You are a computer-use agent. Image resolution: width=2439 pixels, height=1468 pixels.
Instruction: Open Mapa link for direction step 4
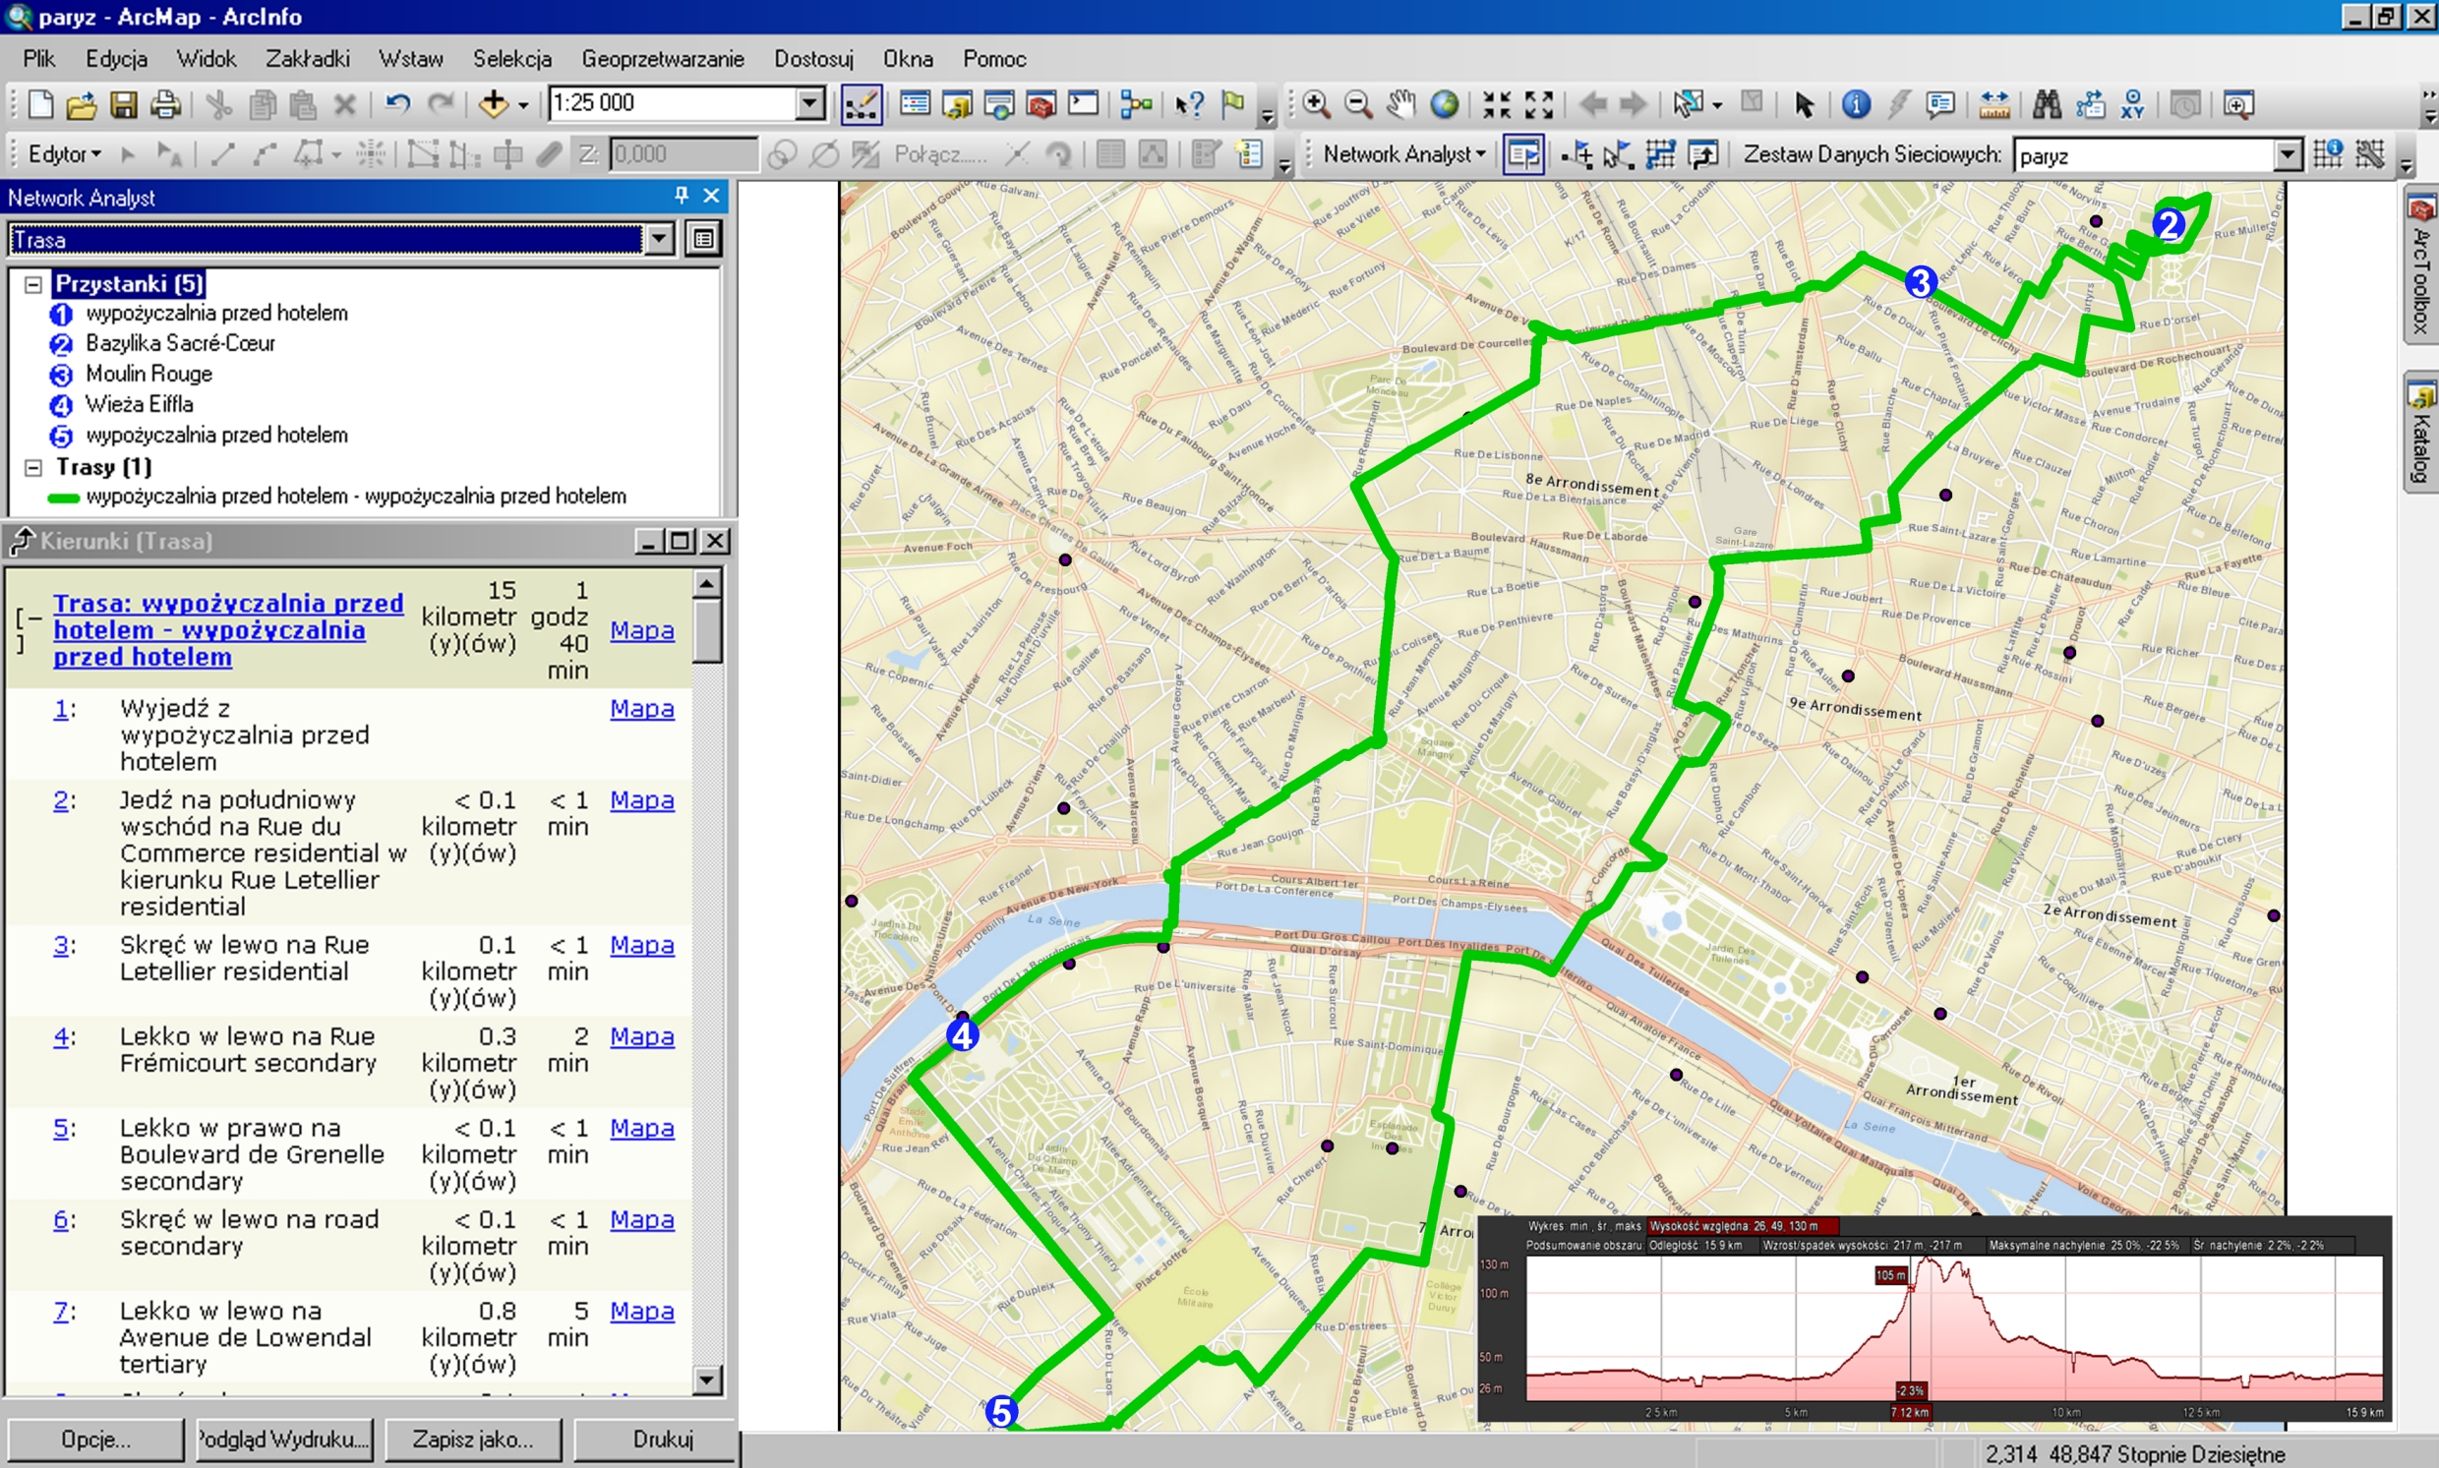(x=642, y=1036)
